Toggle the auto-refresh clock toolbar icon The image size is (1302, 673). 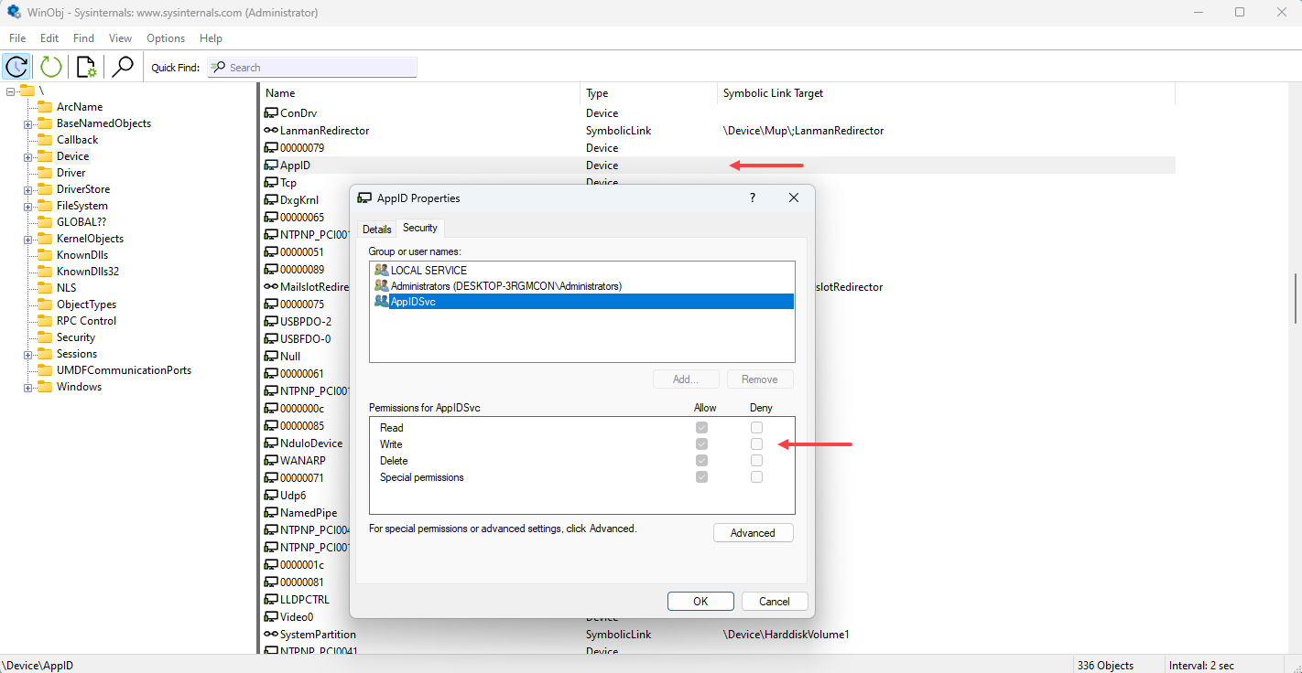point(16,67)
